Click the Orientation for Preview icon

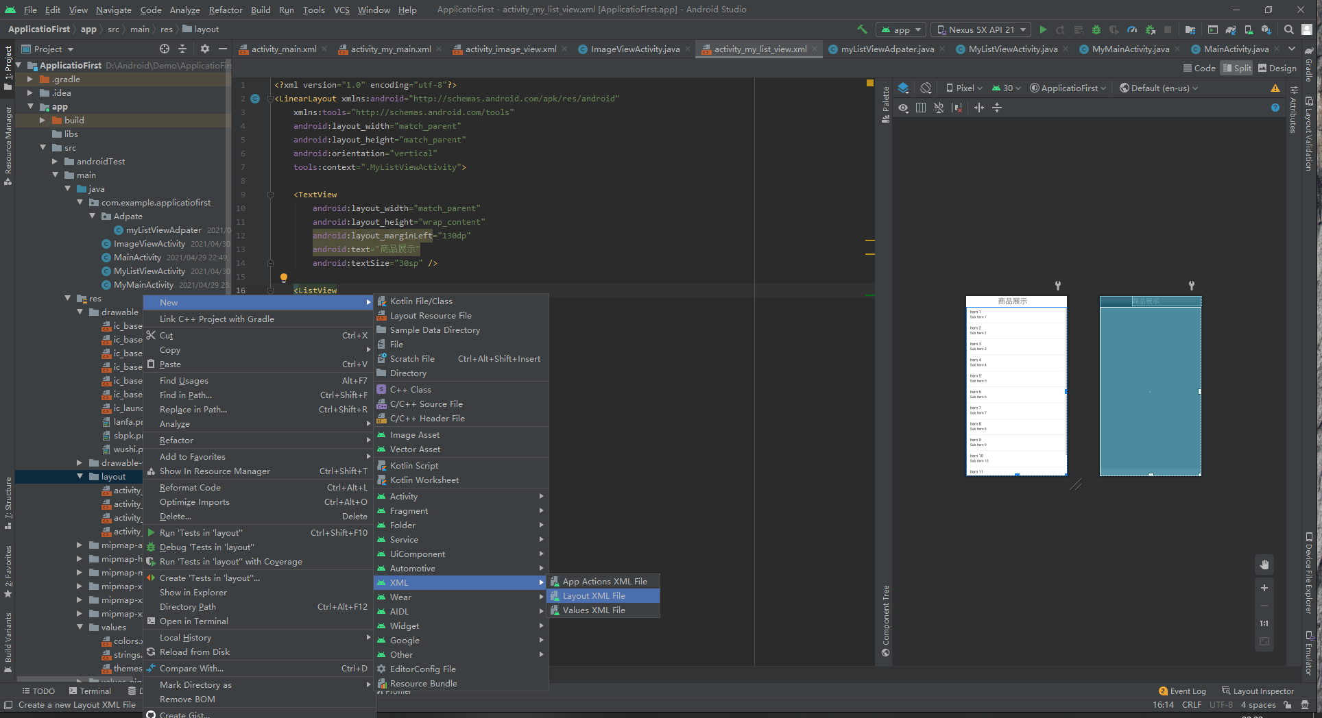coord(926,88)
